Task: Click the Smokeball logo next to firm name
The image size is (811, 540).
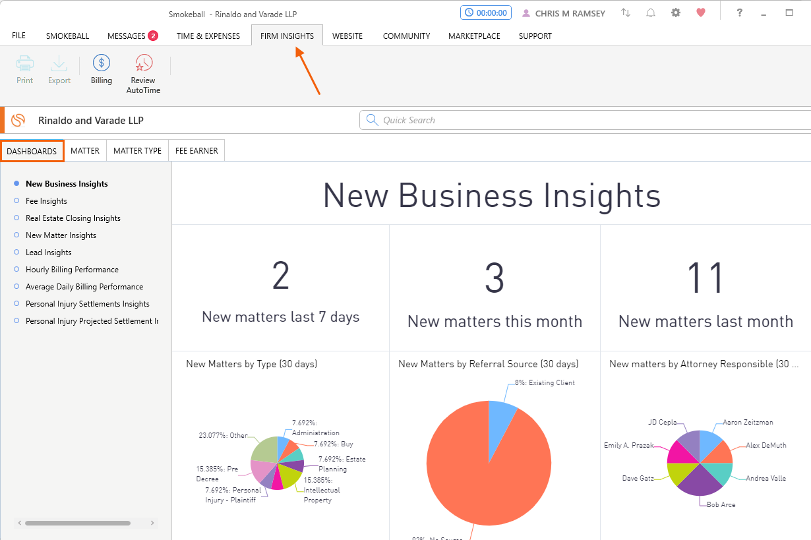Action: coord(18,120)
